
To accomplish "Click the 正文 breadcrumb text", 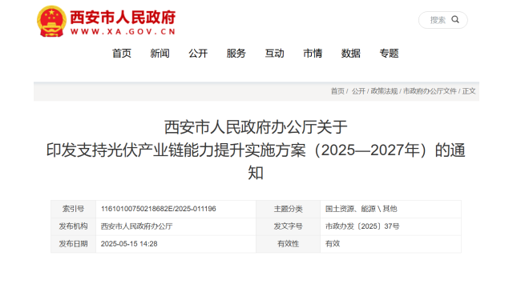I will (468, 91).
